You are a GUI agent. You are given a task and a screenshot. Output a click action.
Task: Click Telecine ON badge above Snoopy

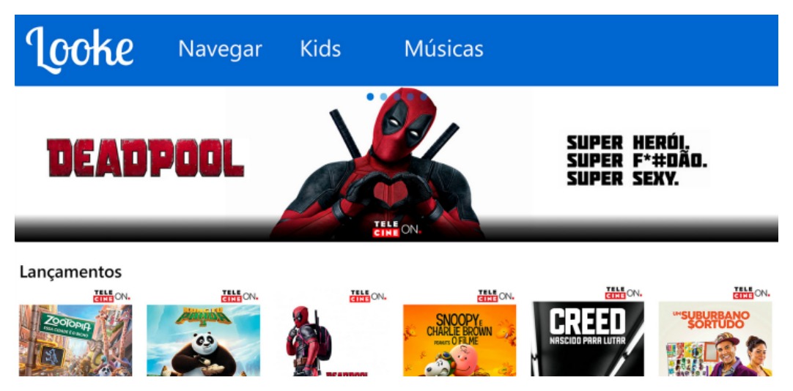click(495, 296)
